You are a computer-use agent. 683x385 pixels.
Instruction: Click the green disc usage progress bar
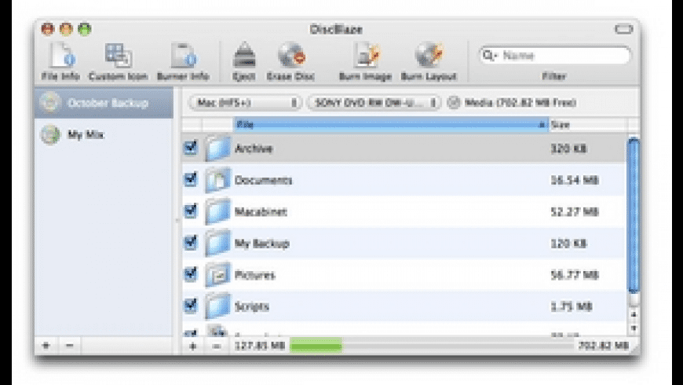(x=316, y=346)
